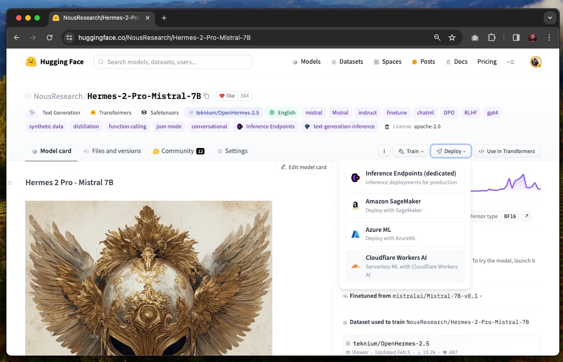
Task: Switch to Files and versions tab
Action: (112, 151)
